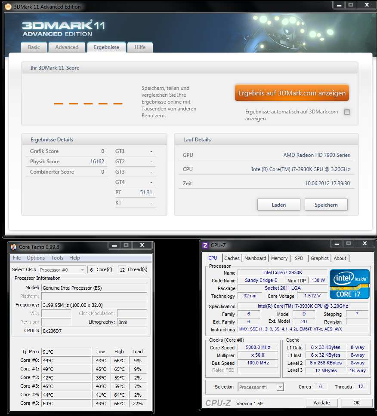Image resolution: width=377 pixels, height=416 pixels.
Task: Click the OK button in CPU-Z
Action: (x=356, y=403)
